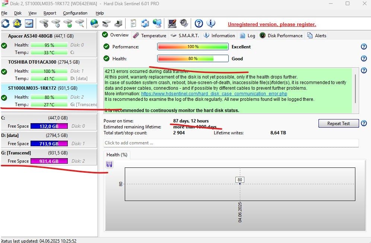Click the '87 days, 12 hours' value
Screen dimensions: 371x243
point(191,121)
